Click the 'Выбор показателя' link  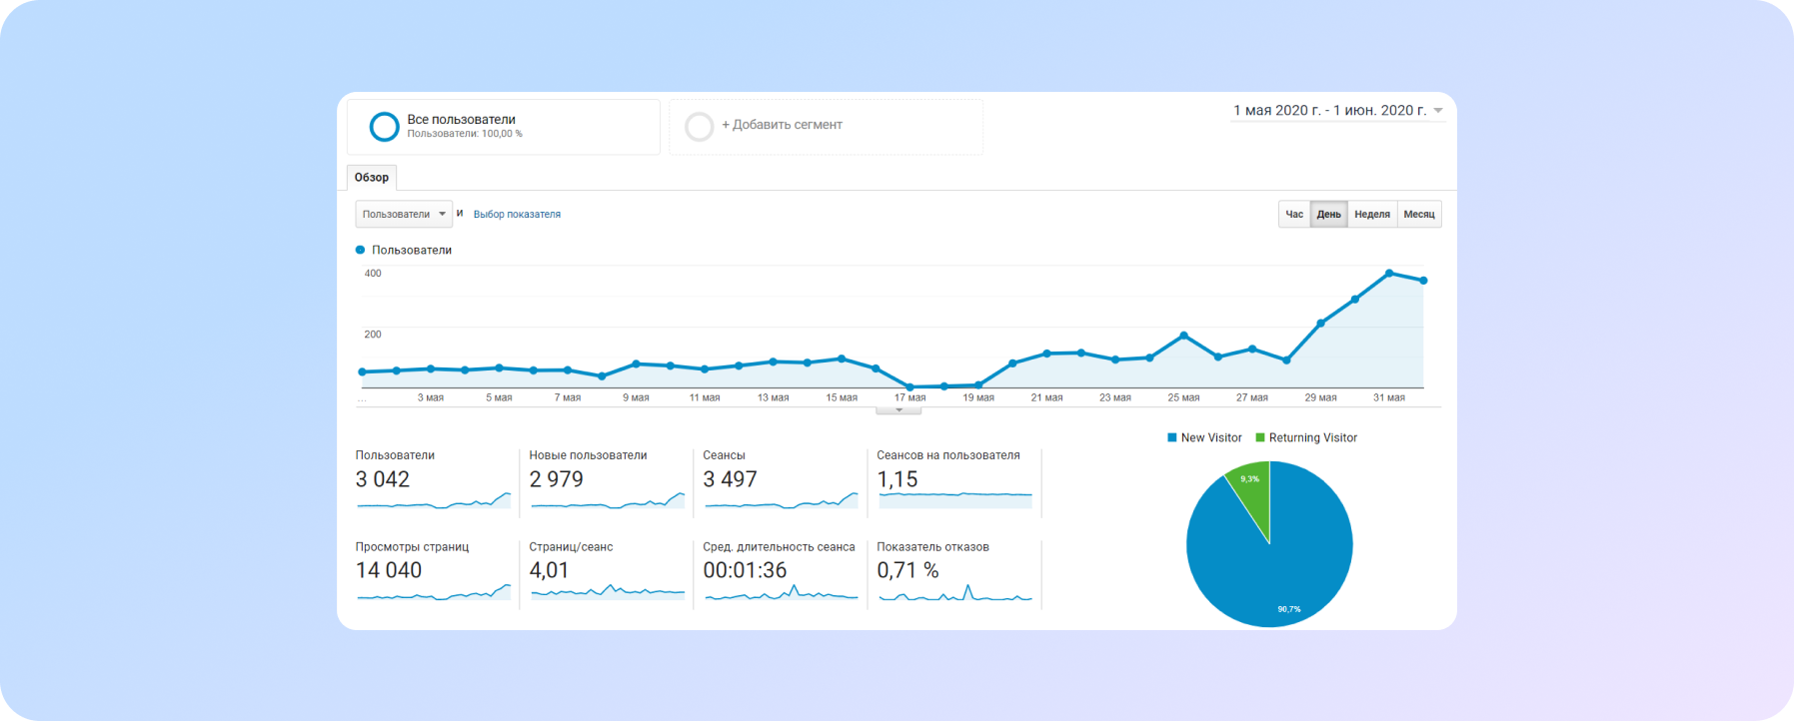[x=517, y=214]
